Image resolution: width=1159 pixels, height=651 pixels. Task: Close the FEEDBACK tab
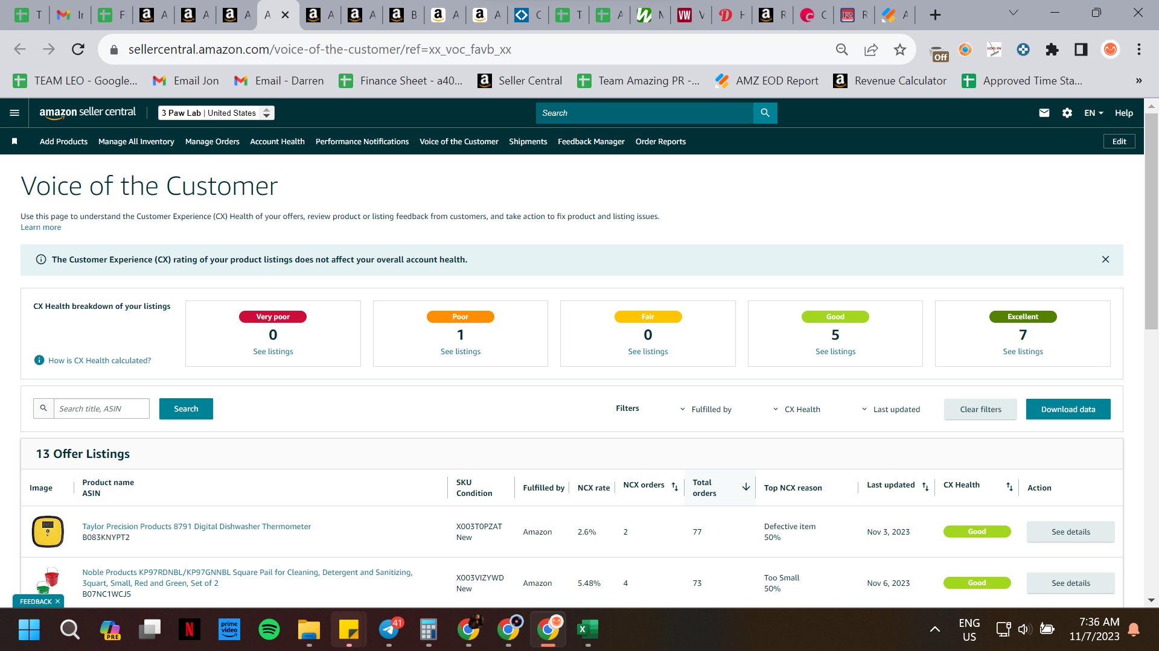point(58,602)
